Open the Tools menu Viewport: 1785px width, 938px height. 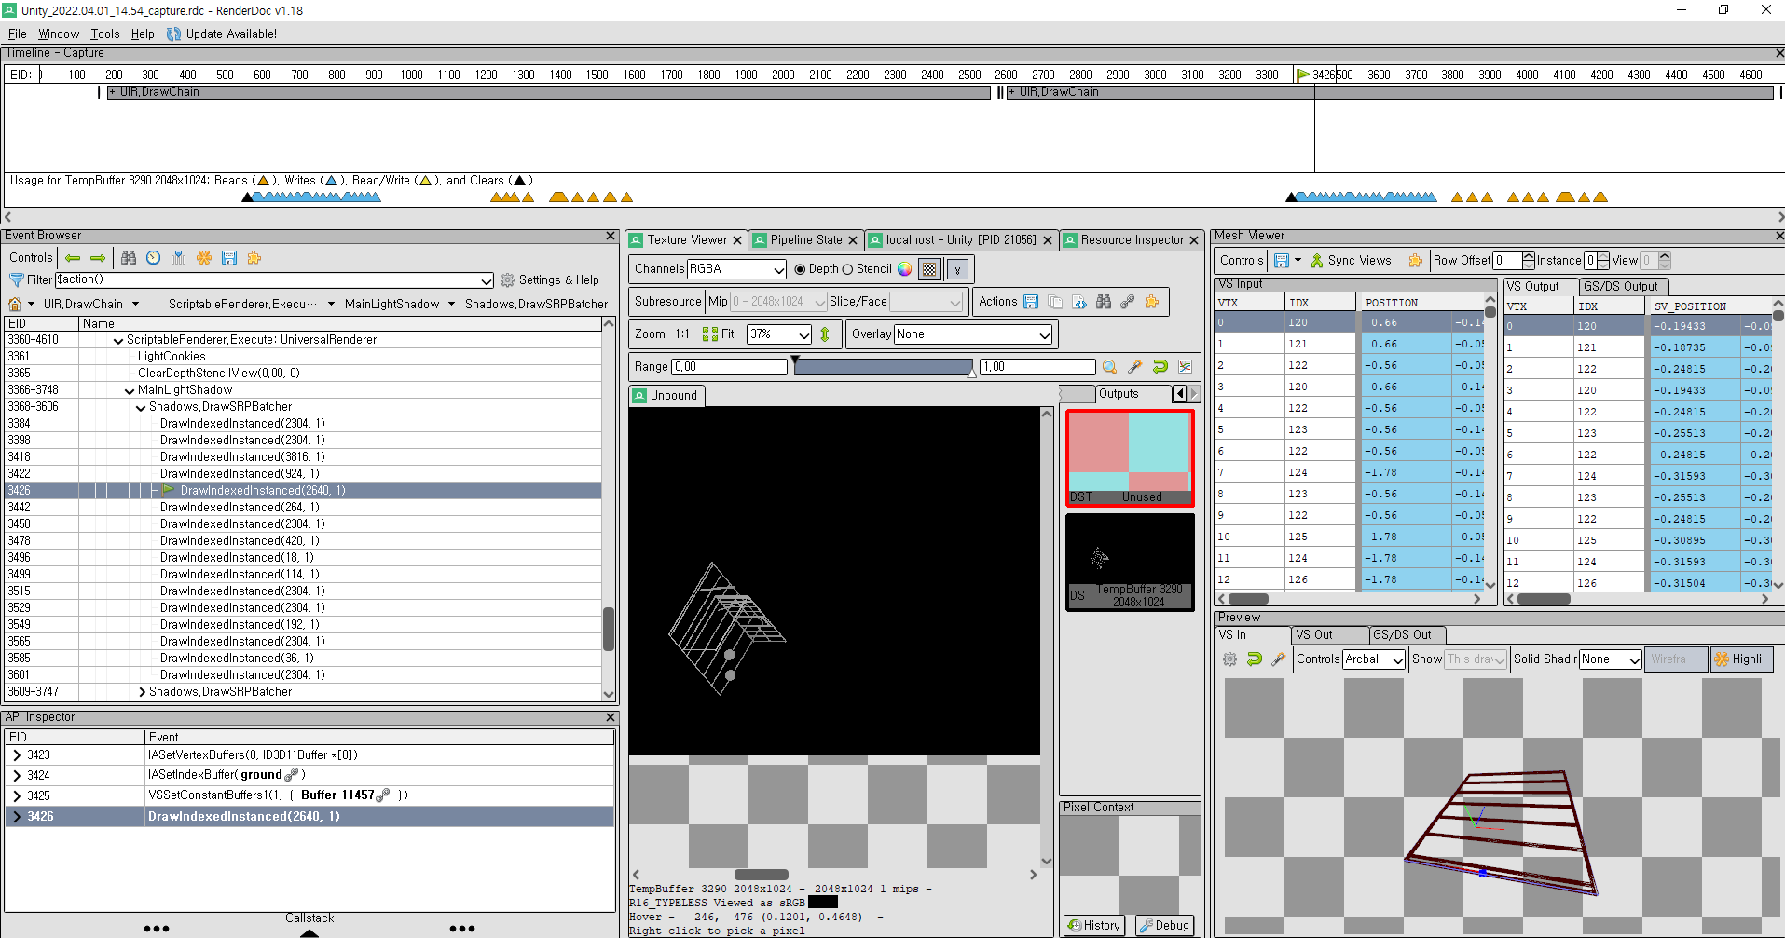(105, 34)
